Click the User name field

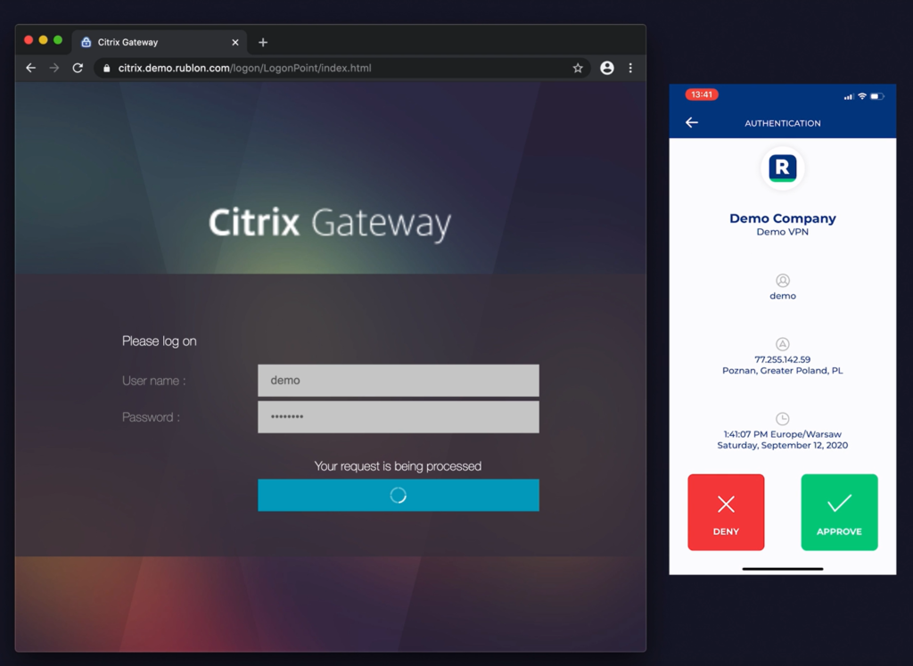click(398, 380)
